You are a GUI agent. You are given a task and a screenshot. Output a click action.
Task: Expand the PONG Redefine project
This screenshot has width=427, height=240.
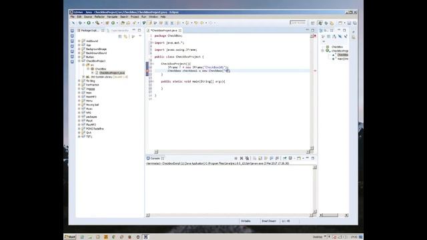pyautogui.click(x=79, y=129)
